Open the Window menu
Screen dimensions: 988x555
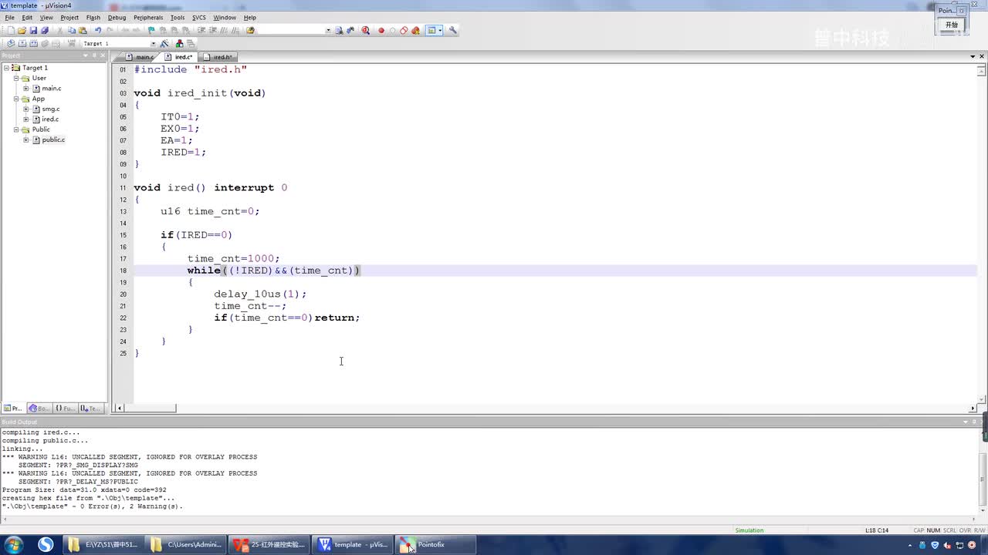click(225, 17)
